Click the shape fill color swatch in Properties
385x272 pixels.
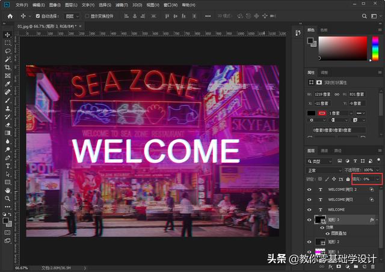[x=312, y=113]
